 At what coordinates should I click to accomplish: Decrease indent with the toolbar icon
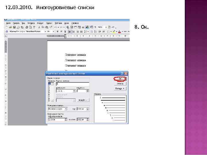click(100, 32)
